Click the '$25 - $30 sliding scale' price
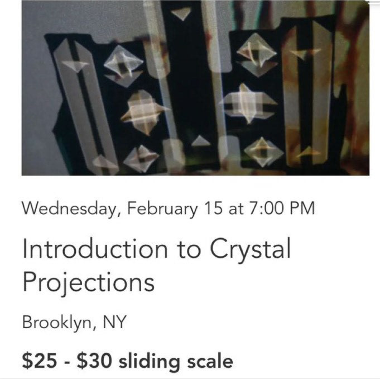The image size is (380, 379). pos(127,361)
